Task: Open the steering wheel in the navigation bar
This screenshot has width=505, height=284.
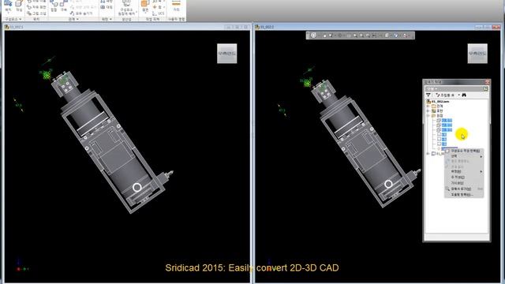Action: (x=313, y=35)
